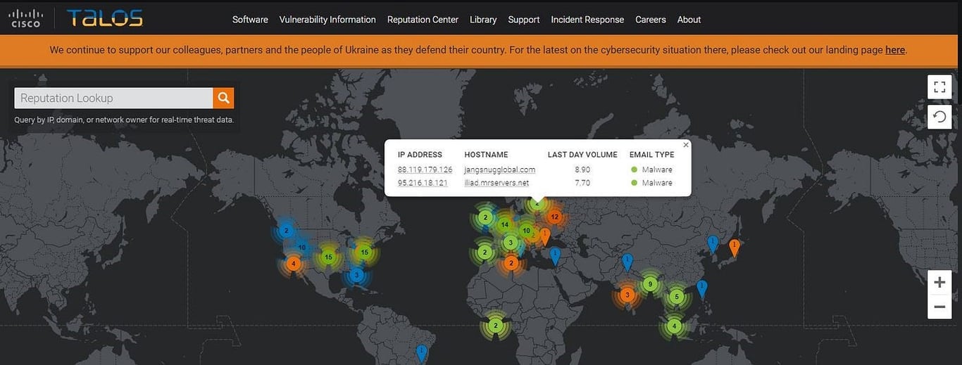962x365 pixels.
Task: Go to Incident Response page
Action: coord(587,20)
